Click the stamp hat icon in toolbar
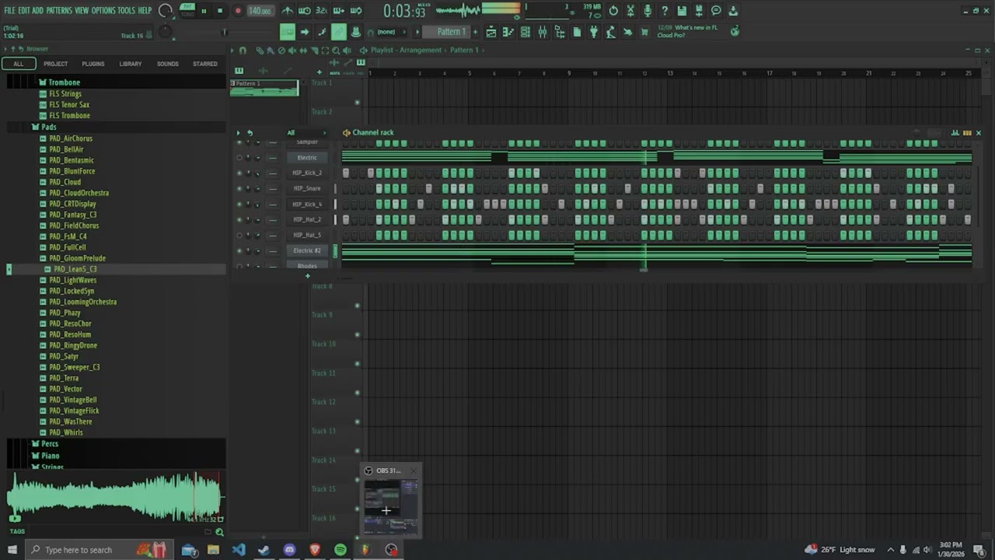This screenshot has height=560, width=995. [356, 32]
